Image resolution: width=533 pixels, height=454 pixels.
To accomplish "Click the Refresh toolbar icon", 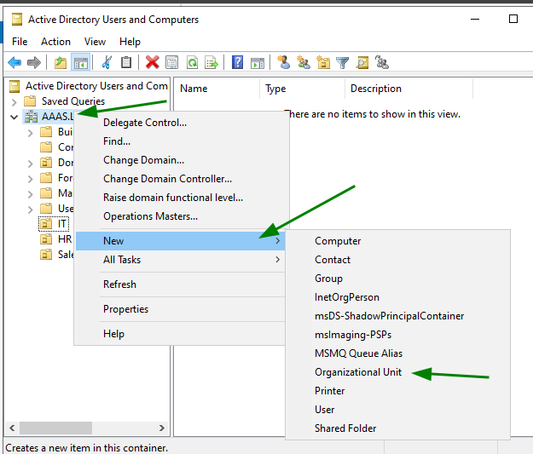I will pyautogui.click(x=192, y=62).
